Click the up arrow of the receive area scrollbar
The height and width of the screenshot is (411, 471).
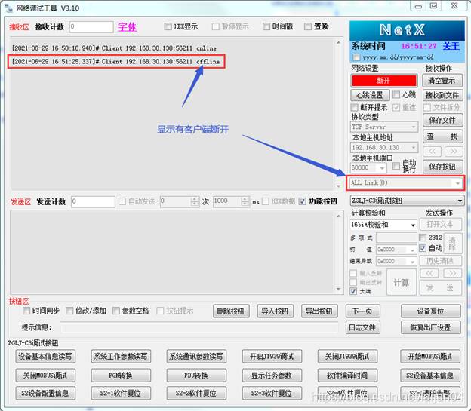coord(338,43)
